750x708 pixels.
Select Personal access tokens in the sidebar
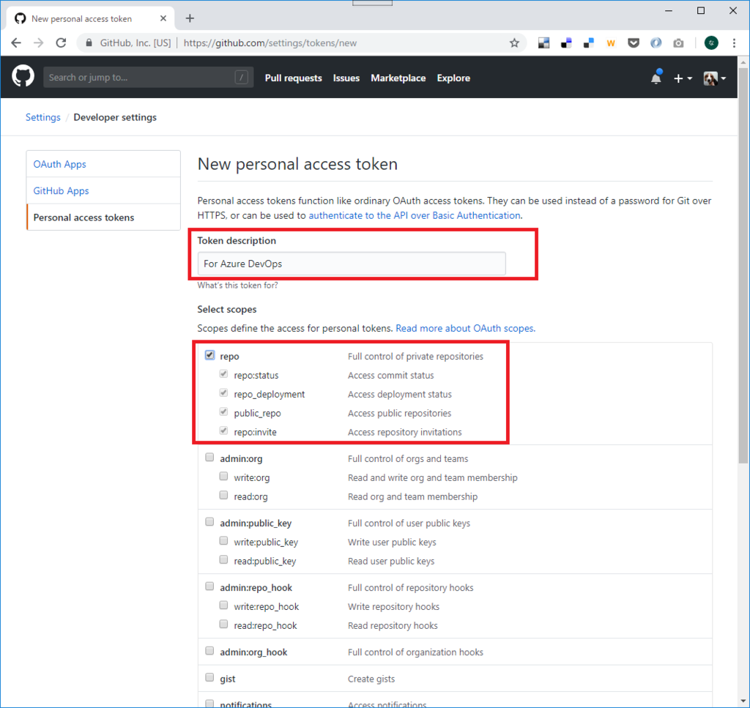103,217
